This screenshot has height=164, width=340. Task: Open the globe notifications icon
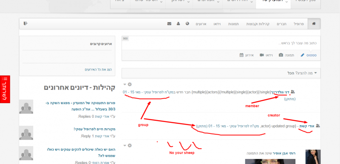pyautogui.click(x=187, y=24)
